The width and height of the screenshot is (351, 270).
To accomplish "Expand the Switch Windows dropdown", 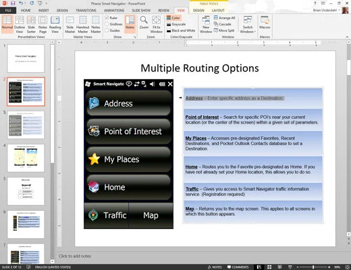I will coord(248,25).
